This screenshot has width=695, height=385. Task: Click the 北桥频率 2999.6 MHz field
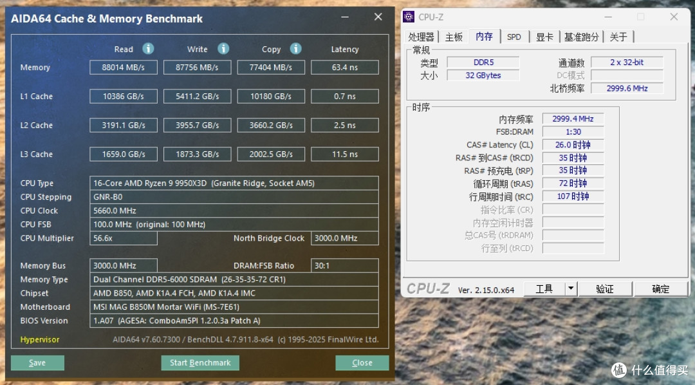coord(627,88)
